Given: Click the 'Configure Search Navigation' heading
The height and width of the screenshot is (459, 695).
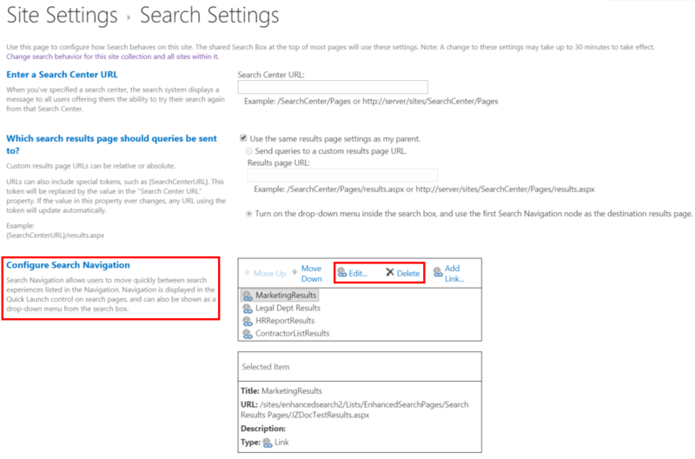Looking at the screenshot, I should (68, 264).
